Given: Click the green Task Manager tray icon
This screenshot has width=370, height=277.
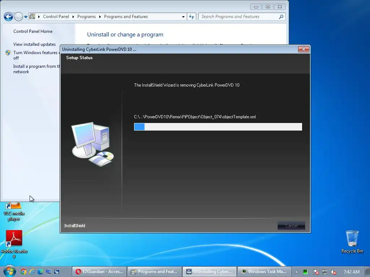Looking at the screenshot, I should click(x=305, y=272).
